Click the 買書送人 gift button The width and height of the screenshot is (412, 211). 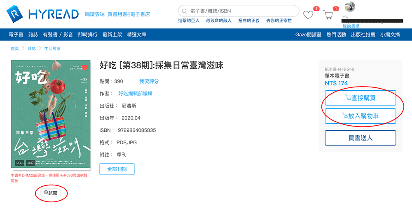click(360, 138)
